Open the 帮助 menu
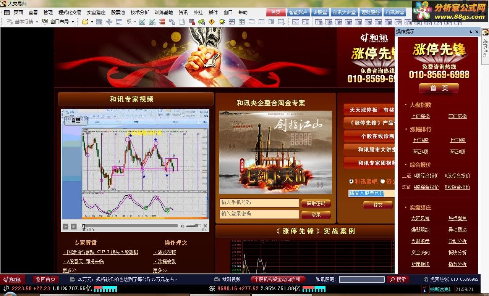489x296 pixels. coord(243,12)
